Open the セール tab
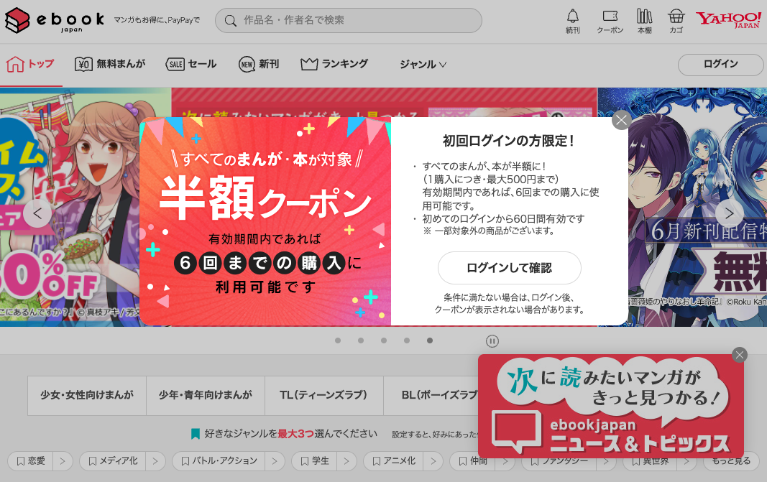Image resolution: width=767 pixels, height=482 pixels. point(191,64)
